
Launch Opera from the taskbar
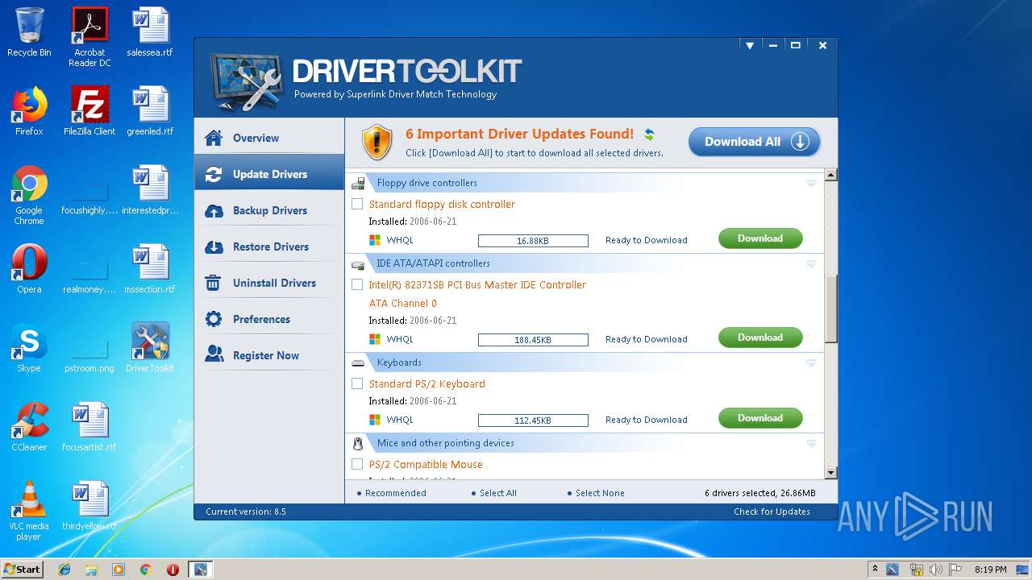(173, 570)
